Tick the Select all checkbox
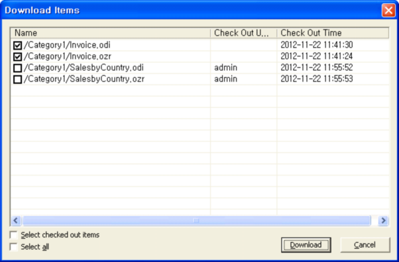 coord(13,247)
